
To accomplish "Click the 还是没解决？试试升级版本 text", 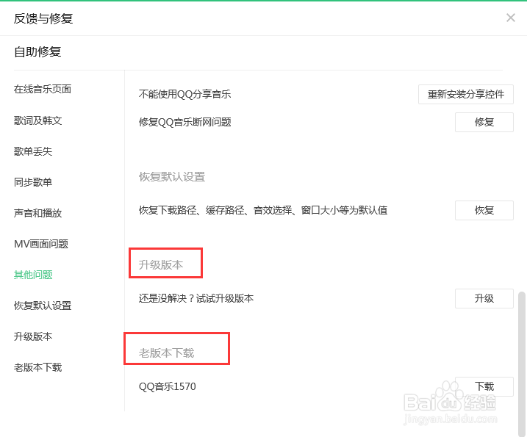I will 196,298.
